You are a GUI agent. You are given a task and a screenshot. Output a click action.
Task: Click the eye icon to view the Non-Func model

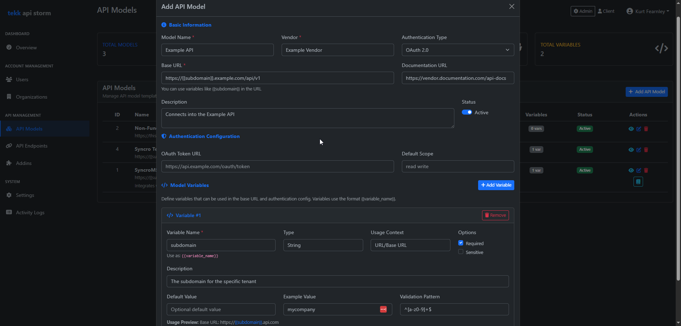631,129
